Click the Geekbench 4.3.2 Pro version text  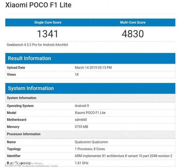click(x=37, y=45)
